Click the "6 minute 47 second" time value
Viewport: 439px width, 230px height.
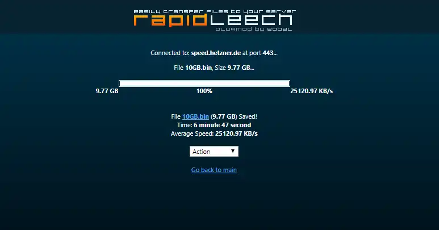point(222,125)
